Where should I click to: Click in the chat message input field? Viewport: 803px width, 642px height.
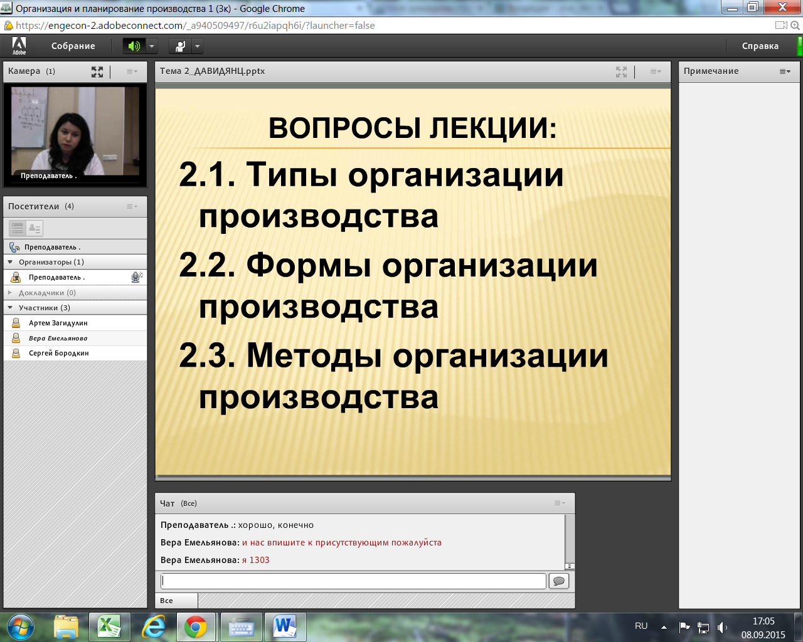[x=353, y=581]
